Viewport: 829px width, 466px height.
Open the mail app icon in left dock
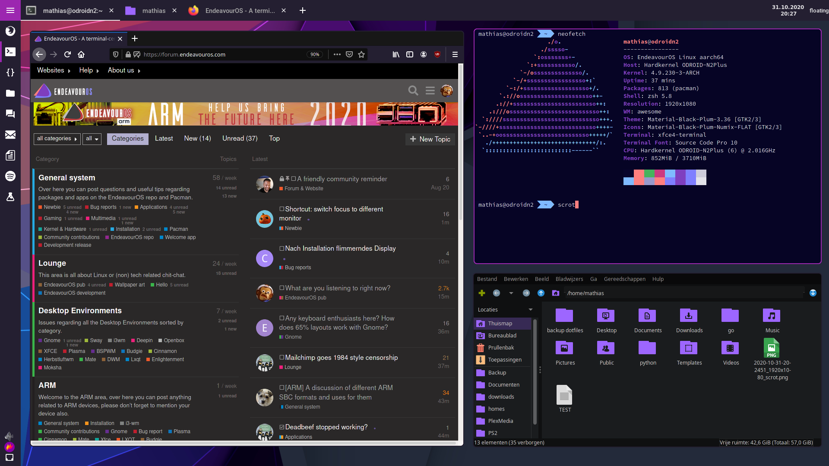10,135
